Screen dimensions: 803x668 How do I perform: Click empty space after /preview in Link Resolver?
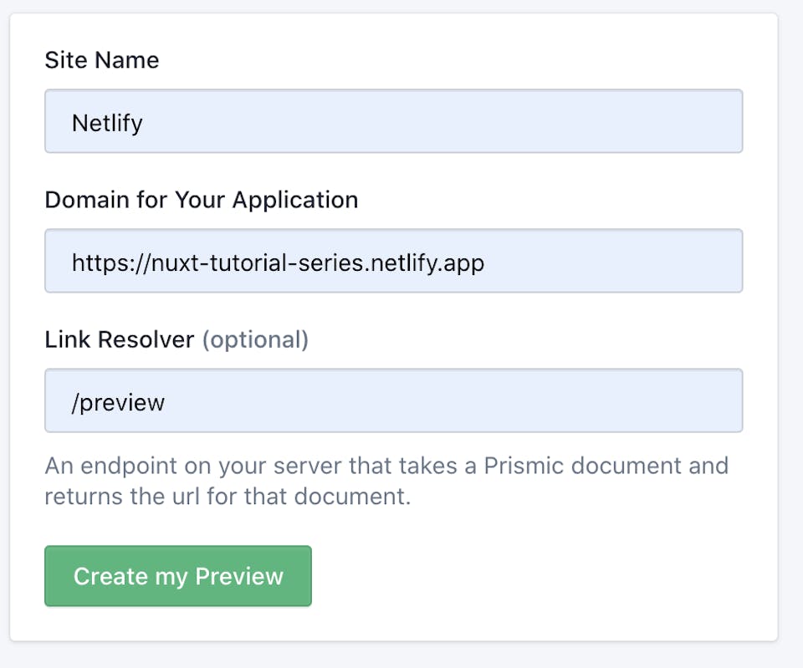451,400
